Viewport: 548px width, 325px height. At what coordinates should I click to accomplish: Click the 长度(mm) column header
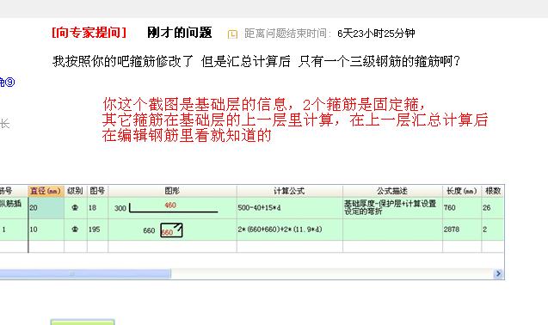point(462,191)
